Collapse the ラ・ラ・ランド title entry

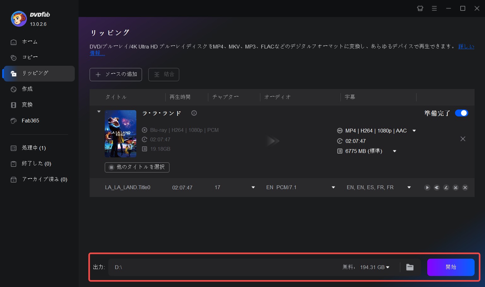click(99, 111)
